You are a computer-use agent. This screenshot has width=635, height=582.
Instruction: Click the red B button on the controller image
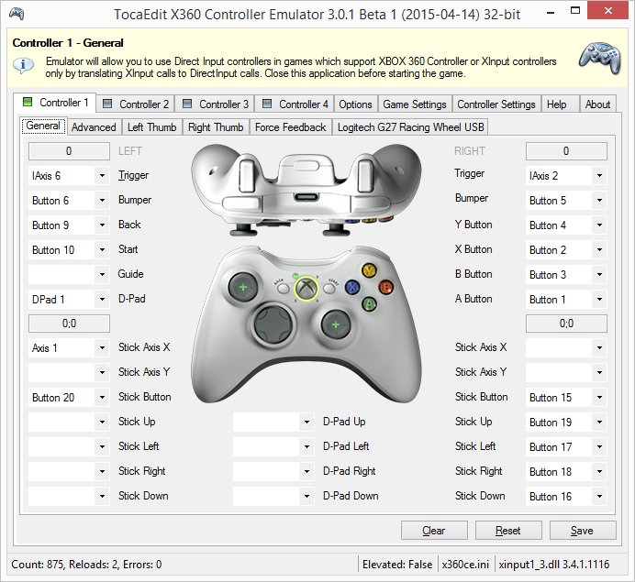click(x=385, y=286)
